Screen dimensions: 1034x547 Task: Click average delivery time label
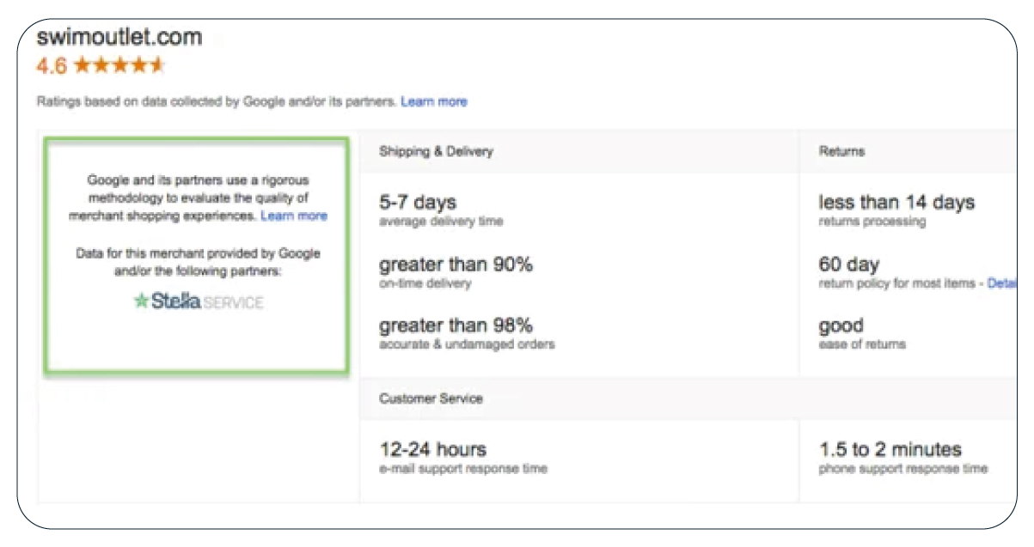441,222
